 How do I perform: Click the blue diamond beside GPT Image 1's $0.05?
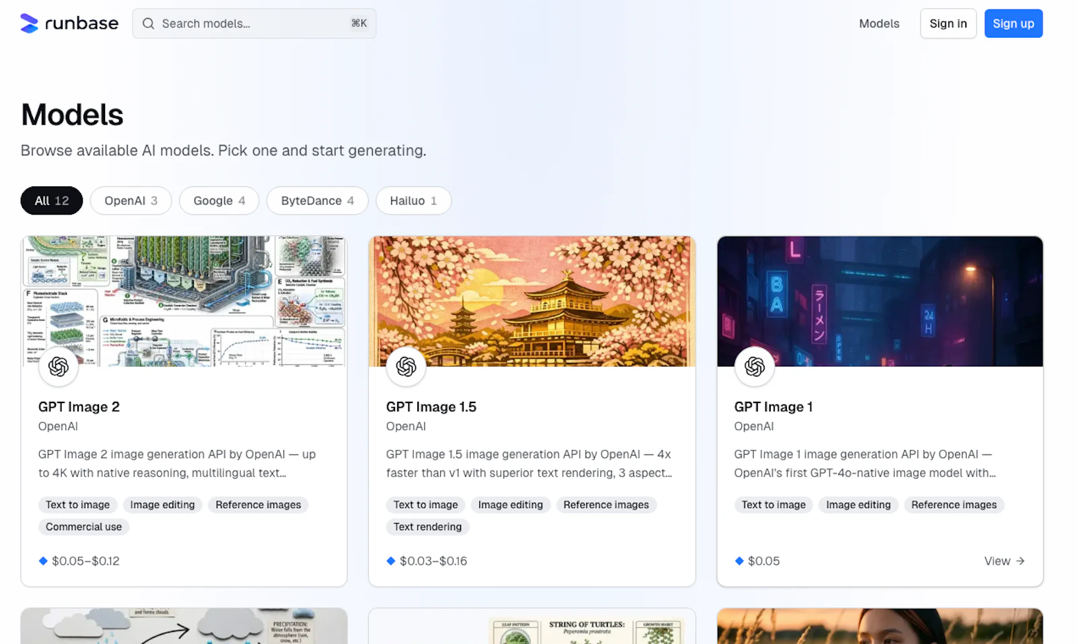739,561
